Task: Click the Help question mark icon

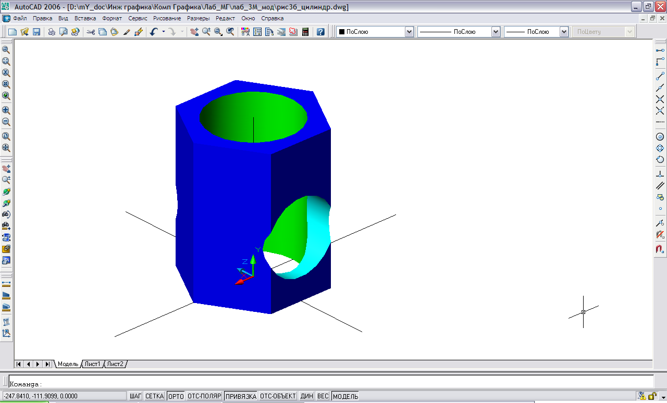Action: tap(320, 32)
